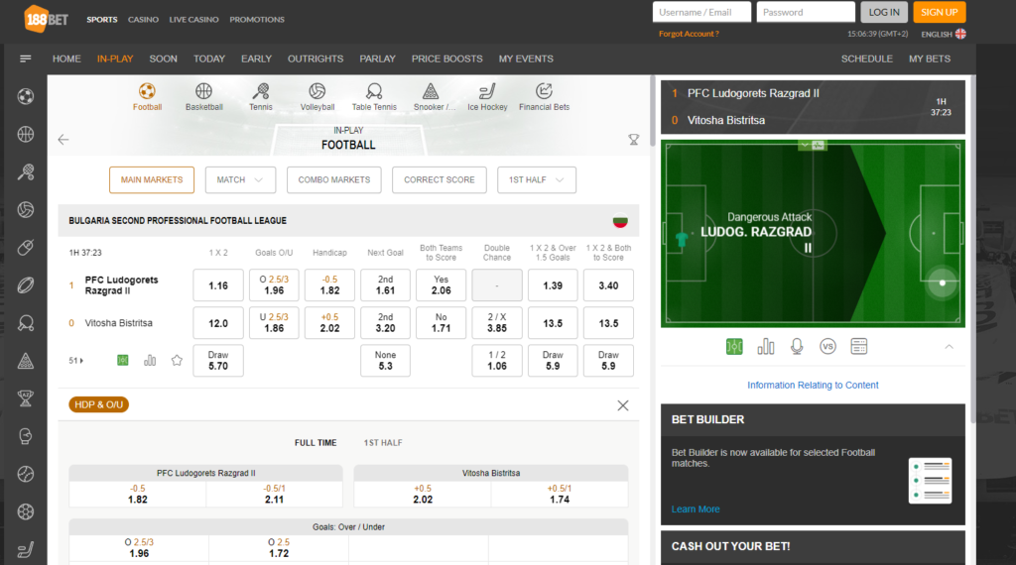
Task: Add match to favorites with star icon
Action: (177, 360)
